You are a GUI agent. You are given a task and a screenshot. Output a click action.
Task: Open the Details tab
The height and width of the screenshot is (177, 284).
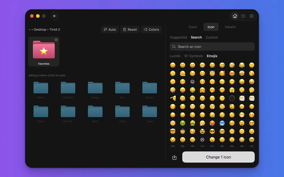click(230, 27)
